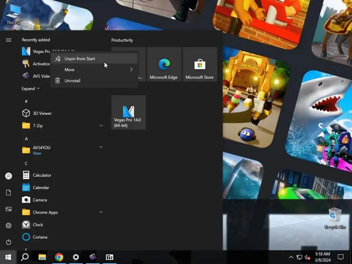Click the Productivity group header
Image resolution: width=352 pixels, height=264 pixels.
pyautogui.click(x=122, y=40)
